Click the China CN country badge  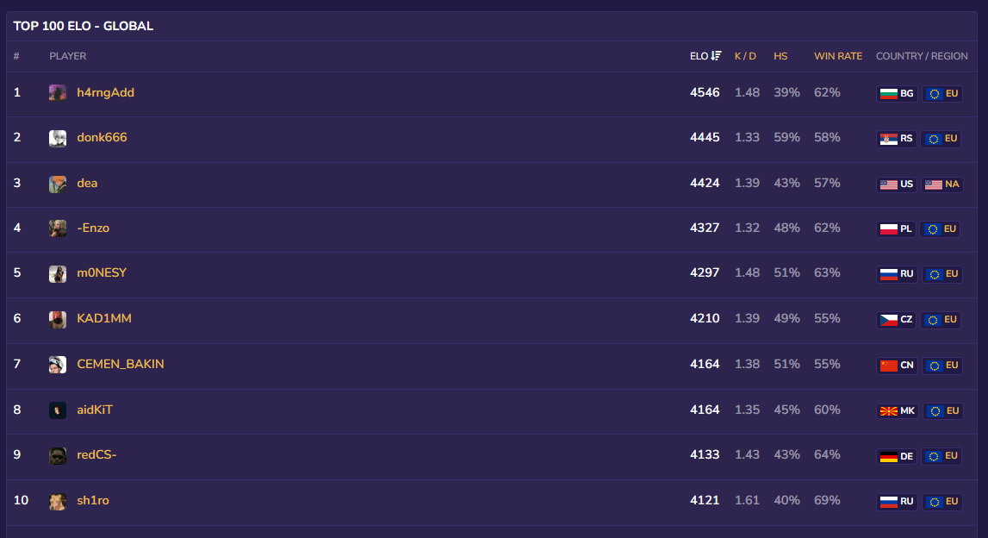click(x=897, y=365)
